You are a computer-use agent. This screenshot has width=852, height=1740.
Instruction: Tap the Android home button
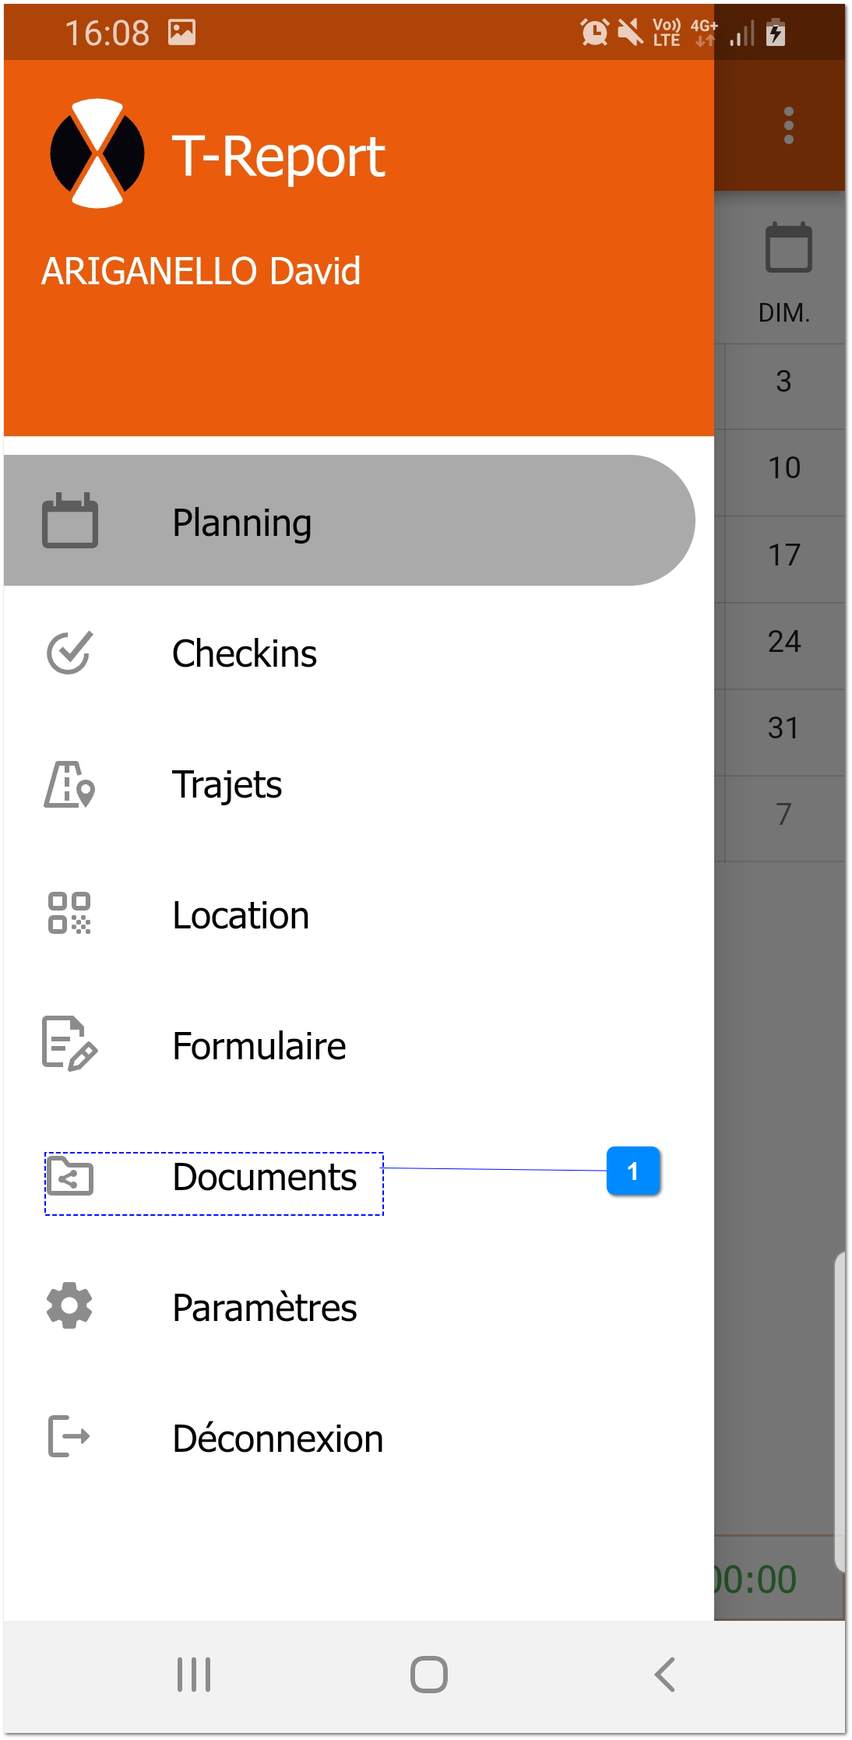pos(426,1676)
